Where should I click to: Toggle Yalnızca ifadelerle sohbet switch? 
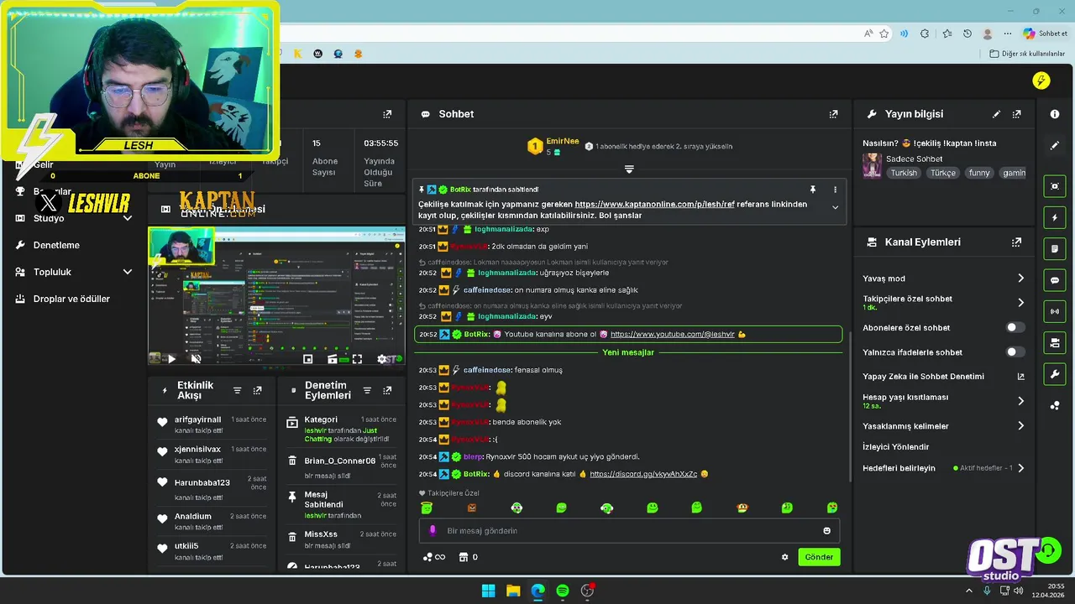pos(1015,352)
